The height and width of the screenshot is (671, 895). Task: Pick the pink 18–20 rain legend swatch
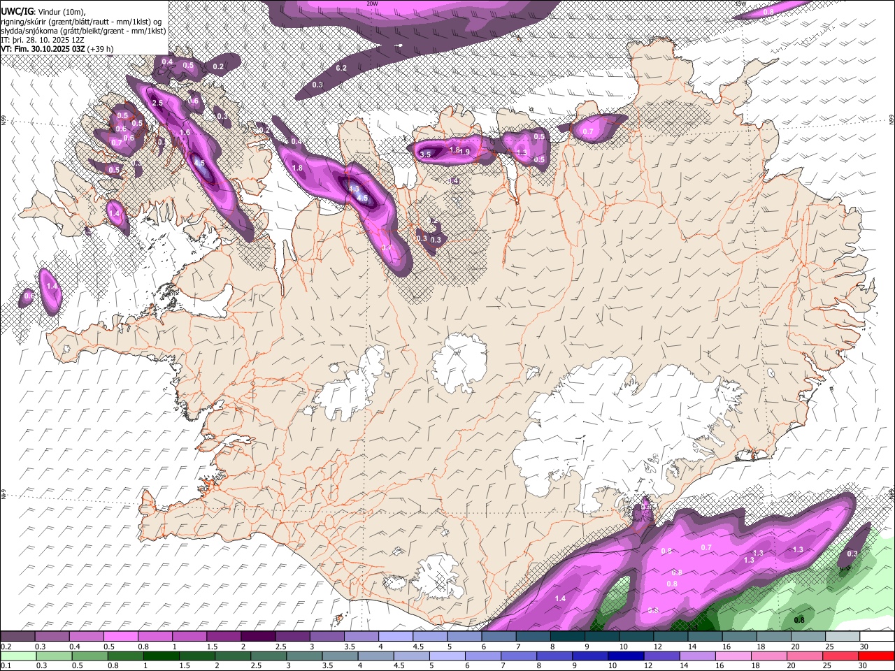coord(768,656)
